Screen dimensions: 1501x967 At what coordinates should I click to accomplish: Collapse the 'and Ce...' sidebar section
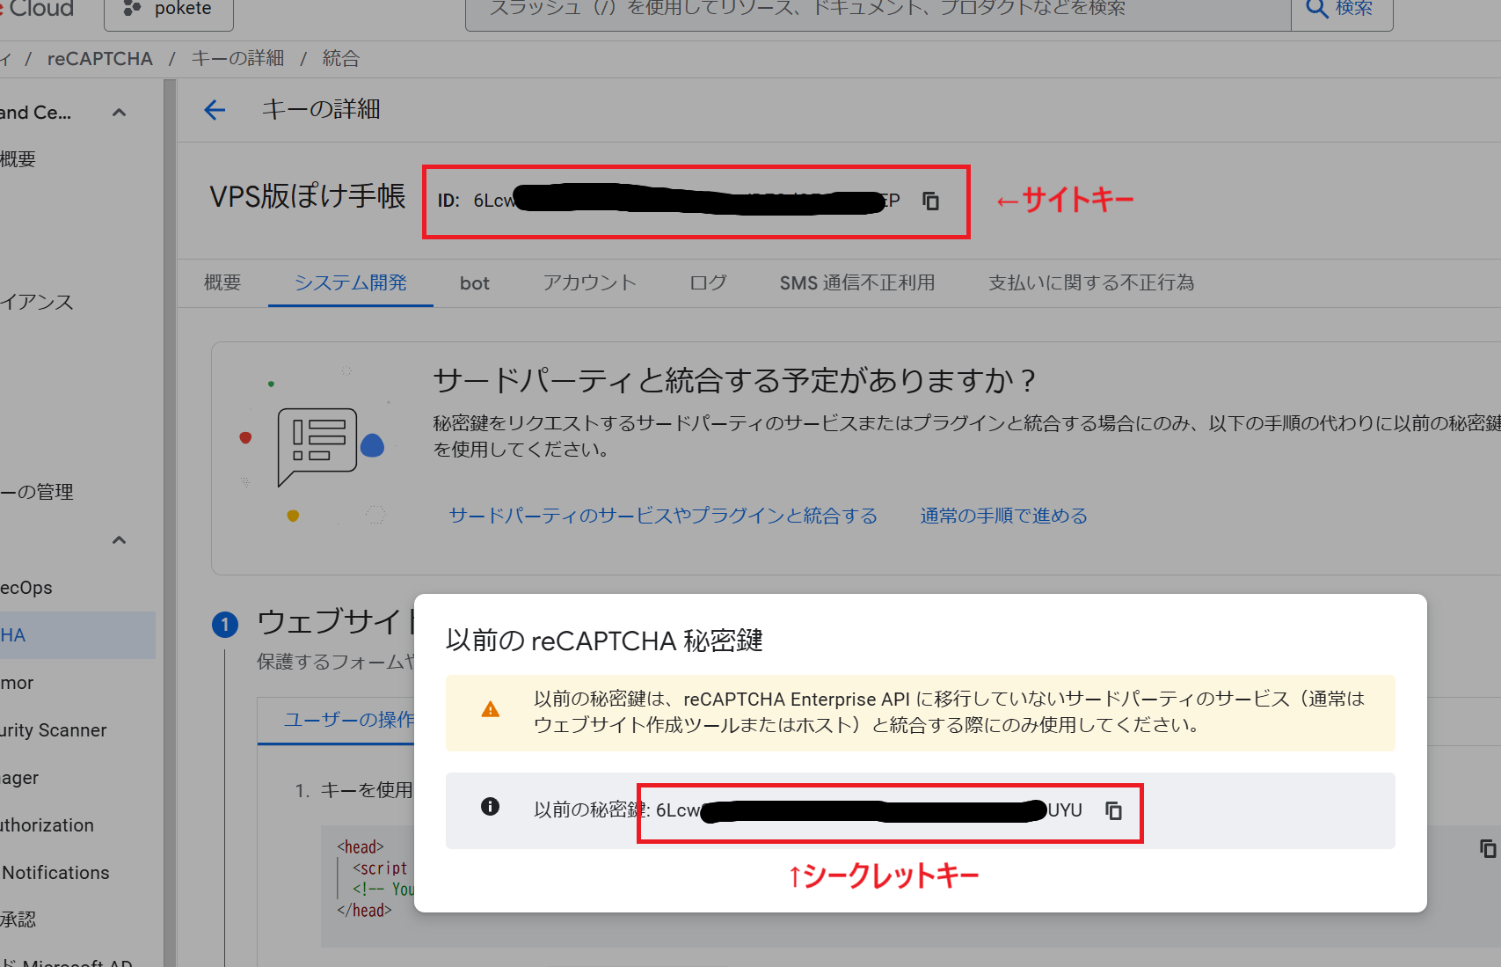tap(120, 113)
